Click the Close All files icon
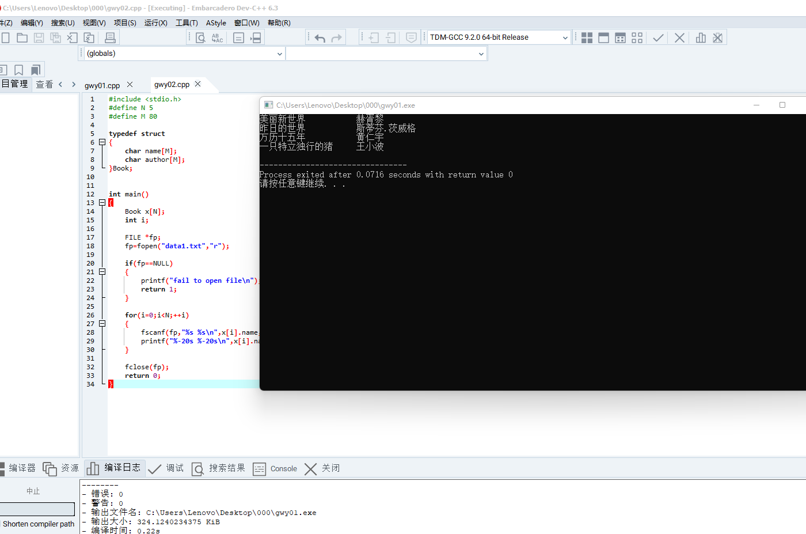This screenshot has width=806, height=534. click(x=89, y=37)
